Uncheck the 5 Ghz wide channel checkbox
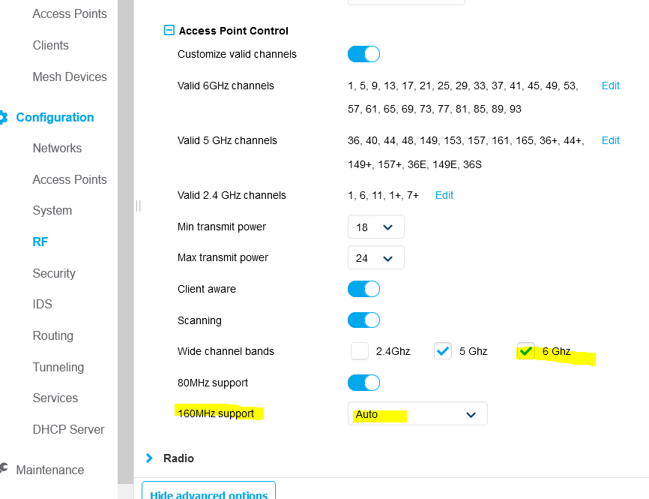 coord(442,351)
